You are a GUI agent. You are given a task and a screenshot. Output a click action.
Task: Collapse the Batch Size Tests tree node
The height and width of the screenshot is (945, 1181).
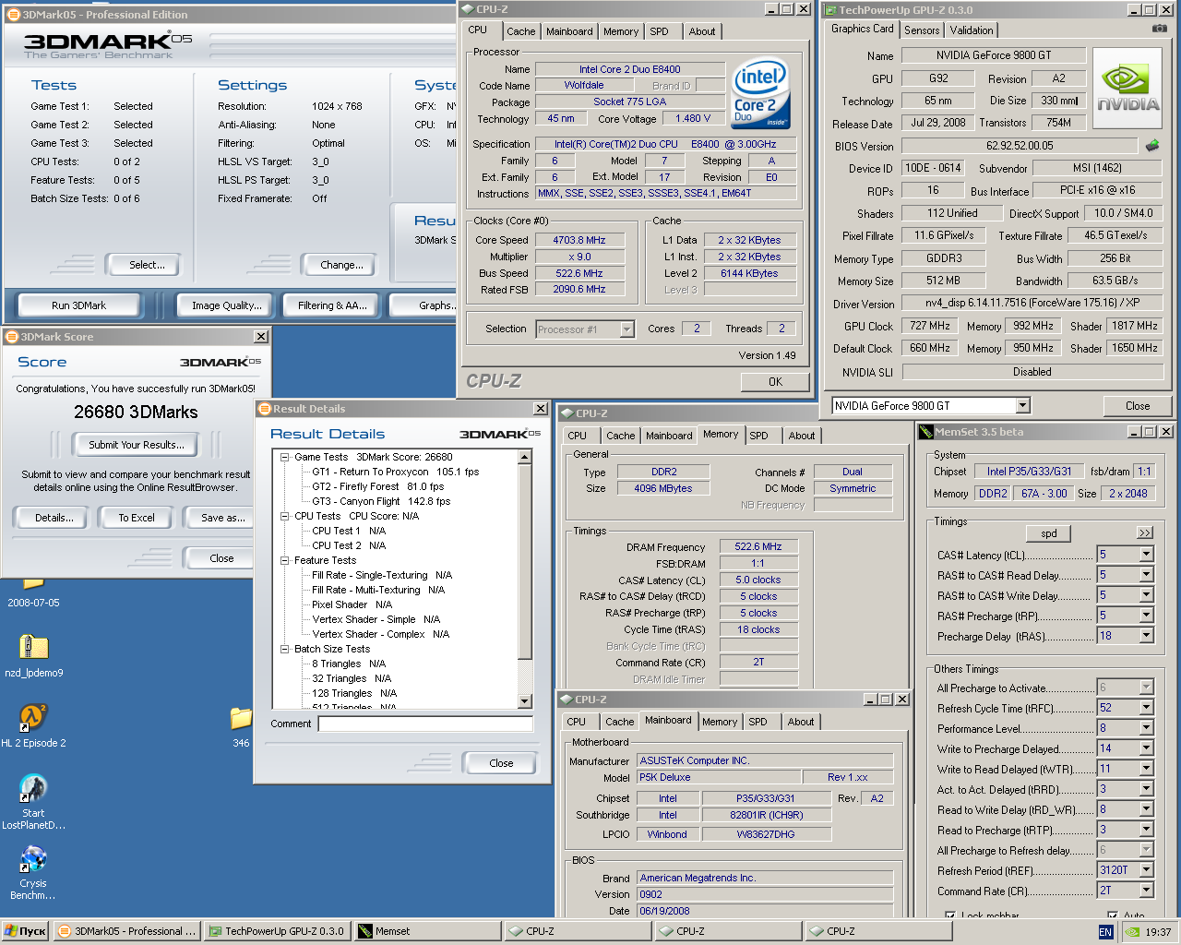click(285, 649)
